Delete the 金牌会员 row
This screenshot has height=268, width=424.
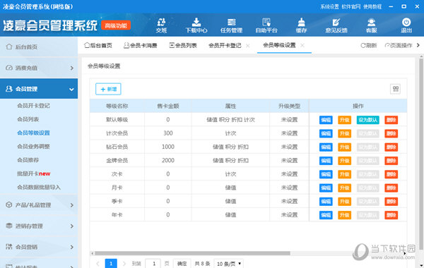click(391, 161)
